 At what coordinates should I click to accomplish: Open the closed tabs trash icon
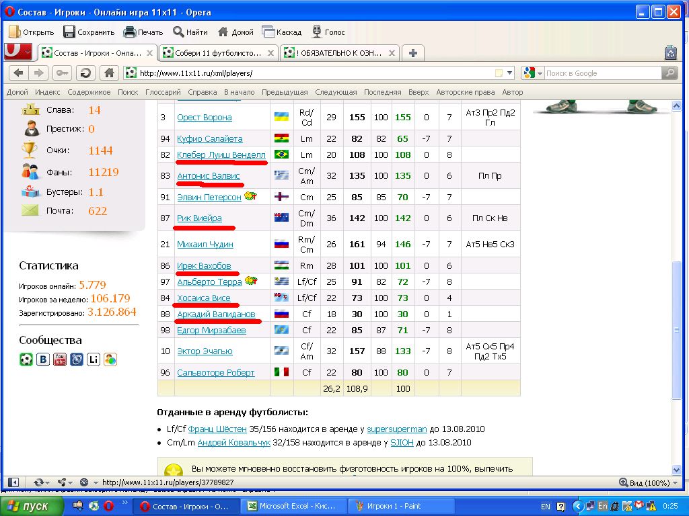point(670,52)
